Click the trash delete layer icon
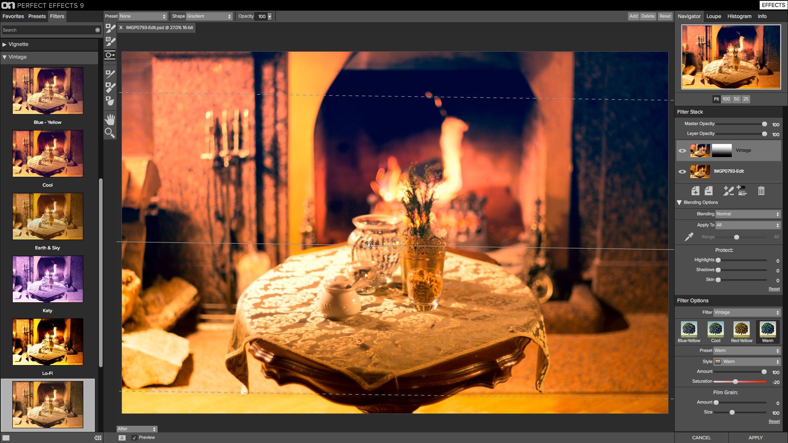This screenshot has height=443, width=788. [761, 191]
